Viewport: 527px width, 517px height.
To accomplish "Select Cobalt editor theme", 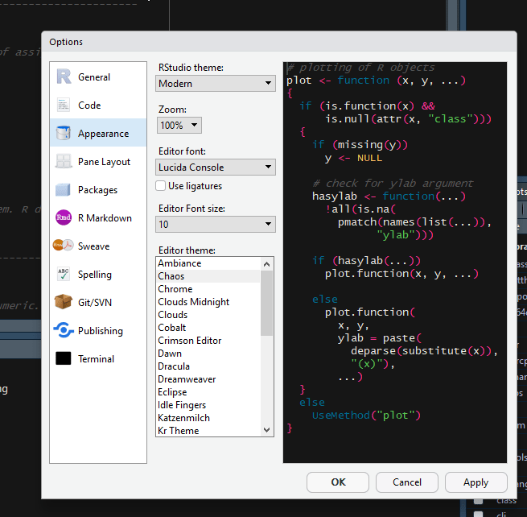I will point(172,328).
